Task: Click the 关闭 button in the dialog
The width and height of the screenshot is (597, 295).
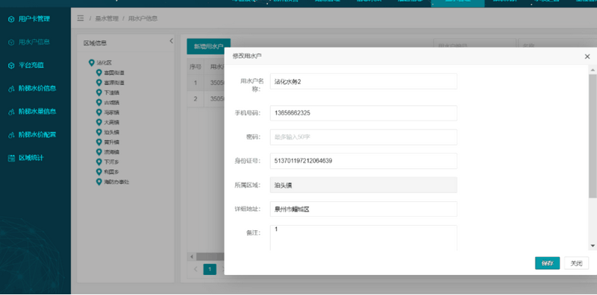Action: 576,263
